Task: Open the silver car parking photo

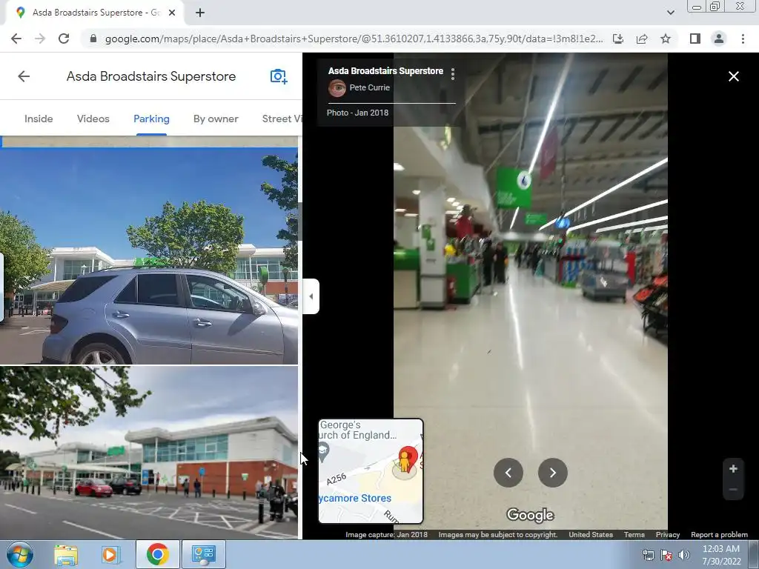Action: [x=149, y=256]
